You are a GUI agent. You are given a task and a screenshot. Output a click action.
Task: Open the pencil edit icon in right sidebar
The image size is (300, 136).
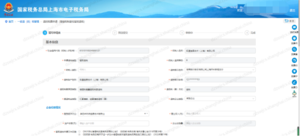294,83
